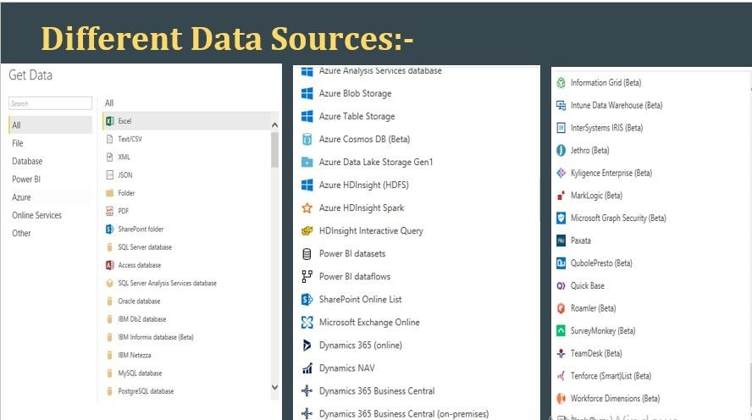This screenshot has width=752, height=420.
Task: Click the Dynamics NAV chart icon
Action: pos(307,368)
